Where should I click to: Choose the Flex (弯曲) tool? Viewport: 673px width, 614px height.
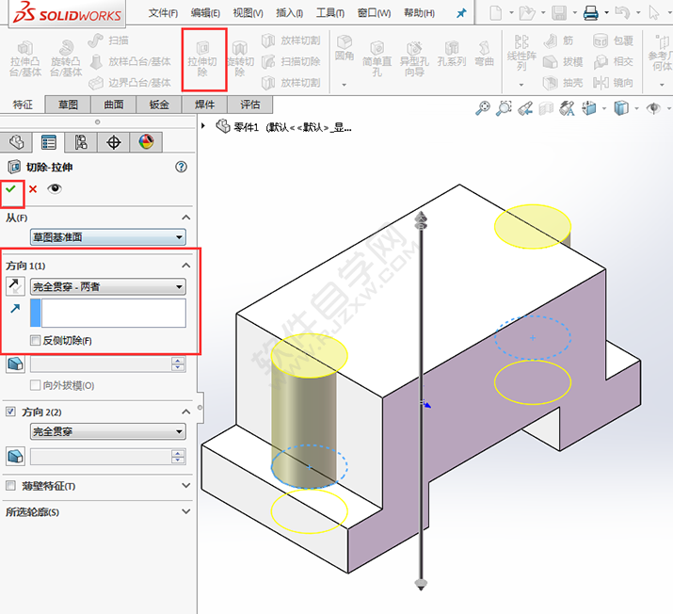[484, 54]
